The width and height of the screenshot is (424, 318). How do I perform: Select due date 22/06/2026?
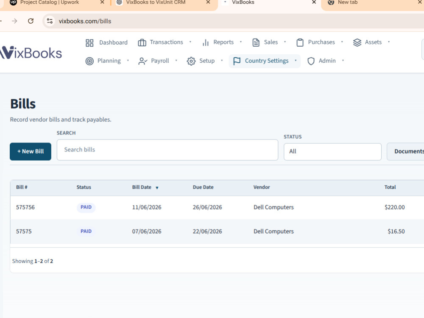(x=207, y=232)
